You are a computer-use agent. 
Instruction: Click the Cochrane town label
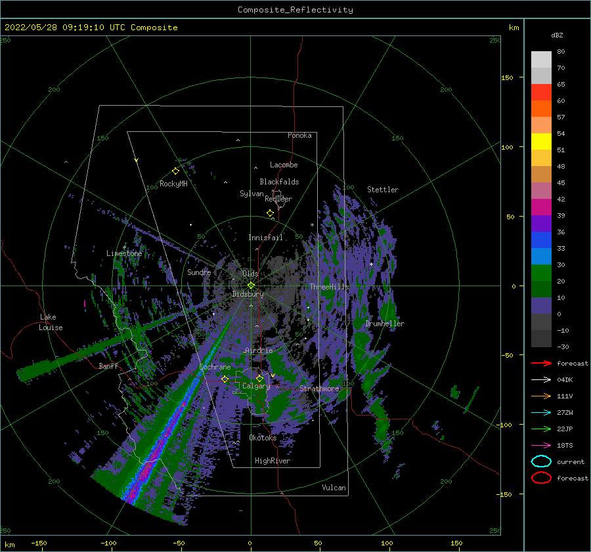[x=215, y=367]
